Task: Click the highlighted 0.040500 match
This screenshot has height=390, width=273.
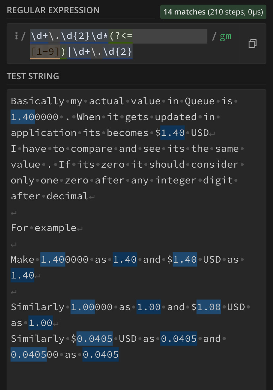Action: click(x=29, y=354)
